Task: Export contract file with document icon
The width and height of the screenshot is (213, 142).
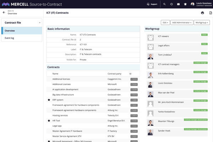Action: click(x=211, y=13)
